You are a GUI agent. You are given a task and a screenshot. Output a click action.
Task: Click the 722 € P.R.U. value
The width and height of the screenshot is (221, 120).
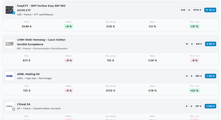pos(27,91)
